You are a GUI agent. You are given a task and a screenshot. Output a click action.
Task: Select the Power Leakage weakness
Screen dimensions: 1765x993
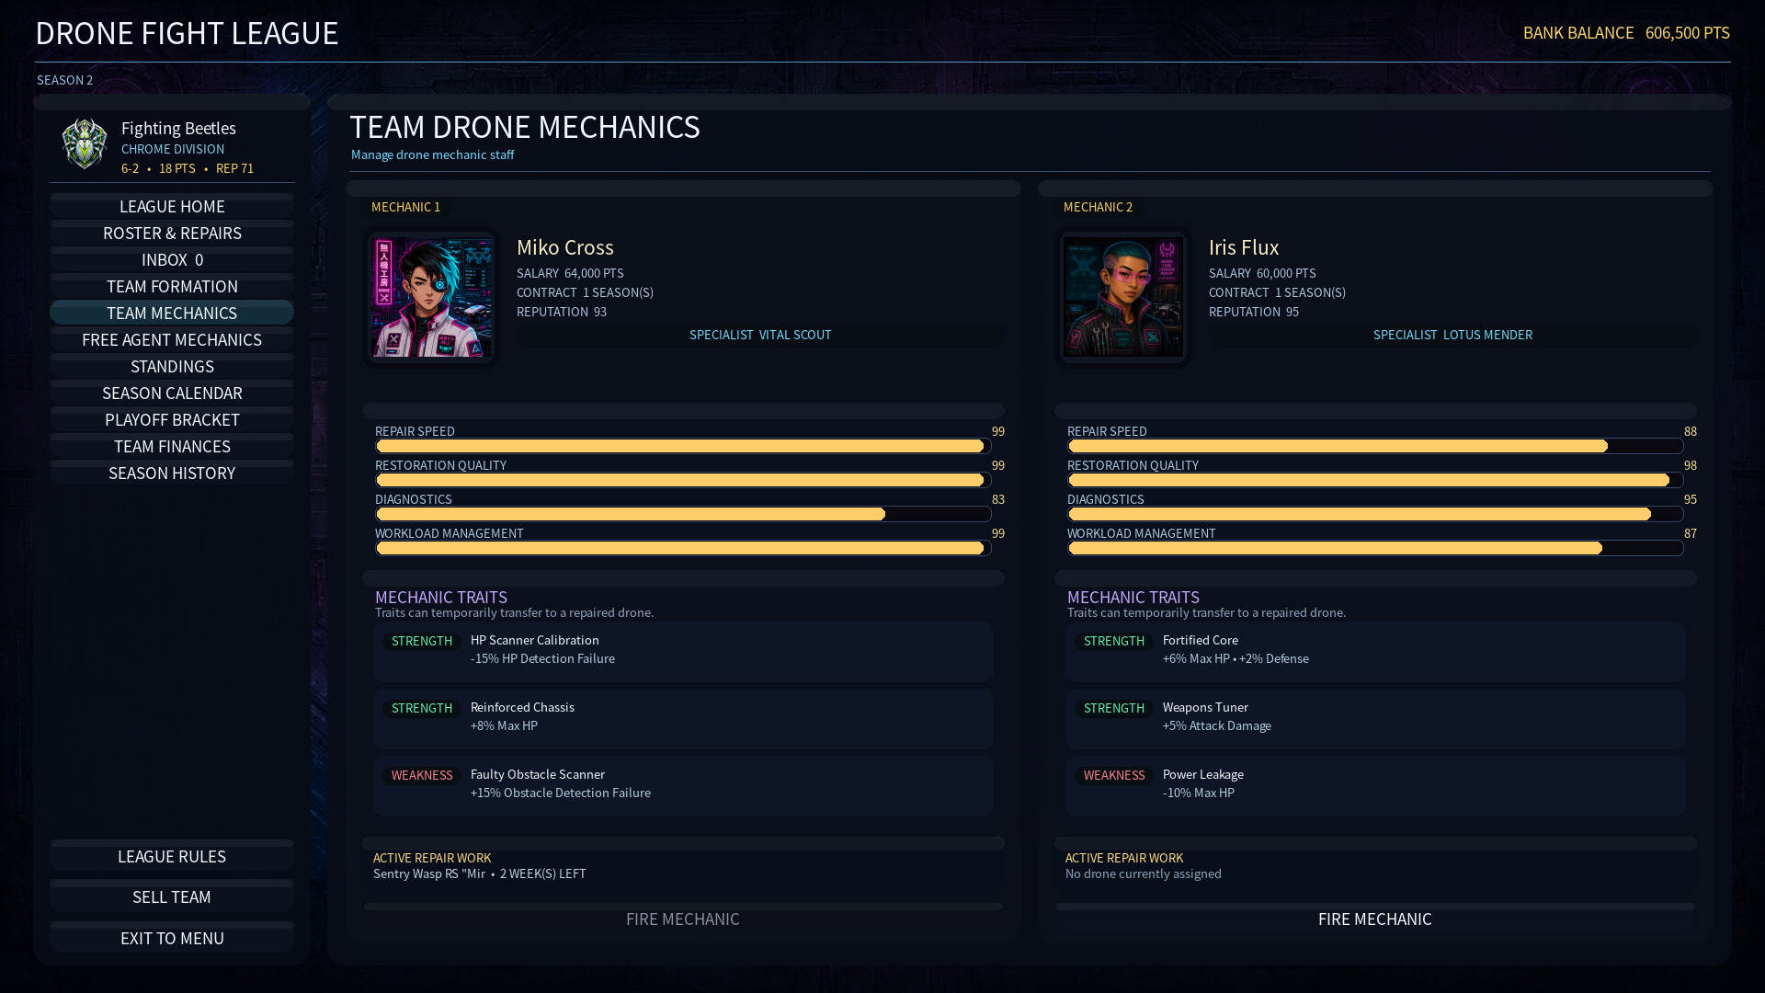pyautogui.click(x=1375, y=785)
